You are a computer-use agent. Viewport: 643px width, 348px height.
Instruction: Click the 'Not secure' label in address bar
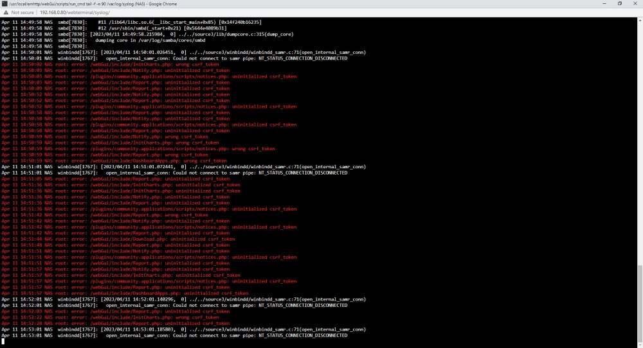click(x=23, y=13)
